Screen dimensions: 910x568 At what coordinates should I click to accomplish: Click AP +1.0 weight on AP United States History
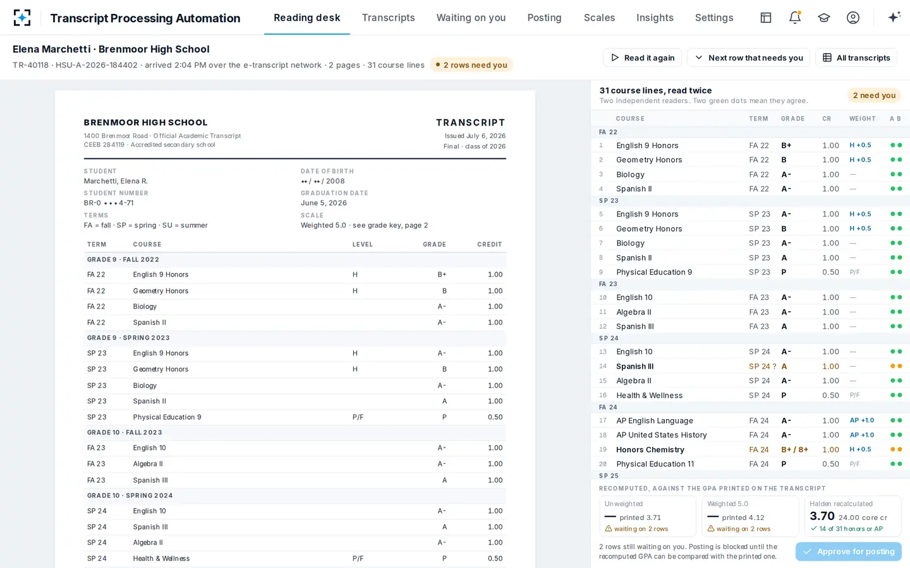click(862, 435)
